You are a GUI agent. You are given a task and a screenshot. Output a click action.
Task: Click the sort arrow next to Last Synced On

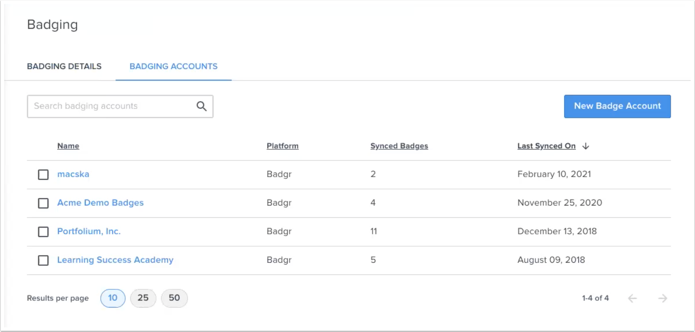(x=586, y=146)
